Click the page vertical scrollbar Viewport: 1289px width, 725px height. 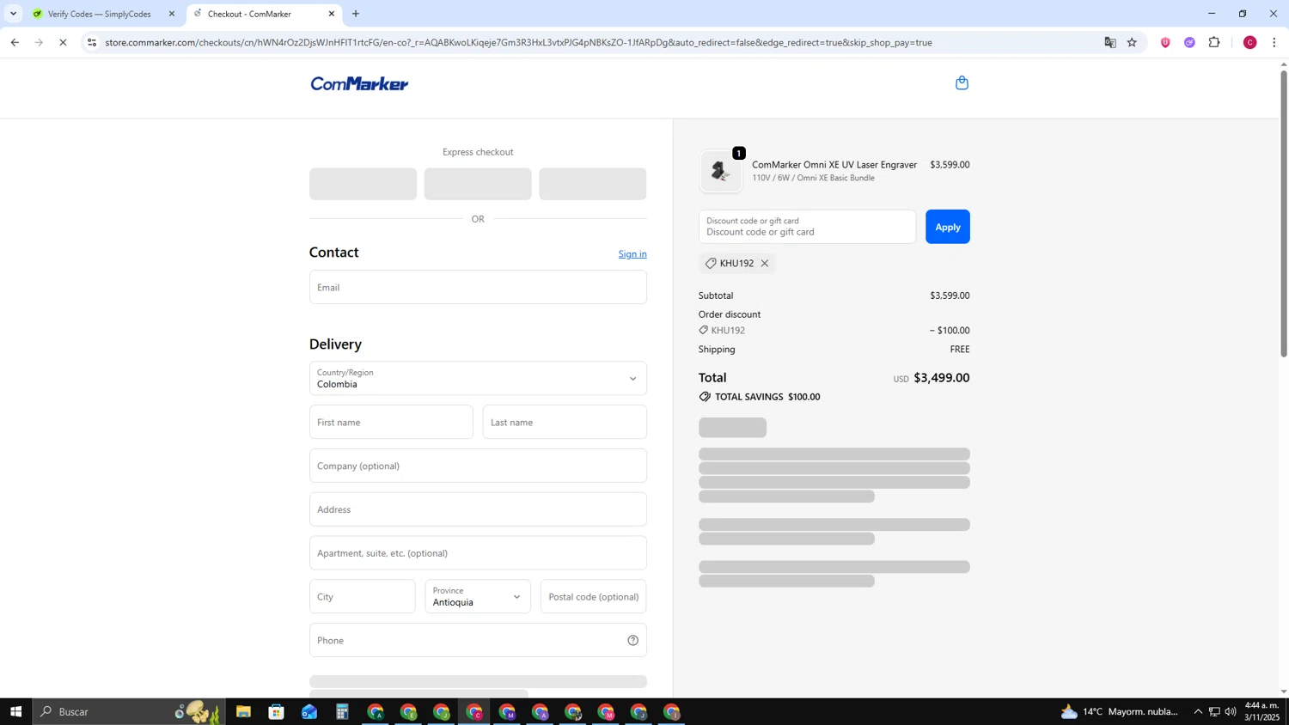pyautogui.click(x=1284, y=213)
